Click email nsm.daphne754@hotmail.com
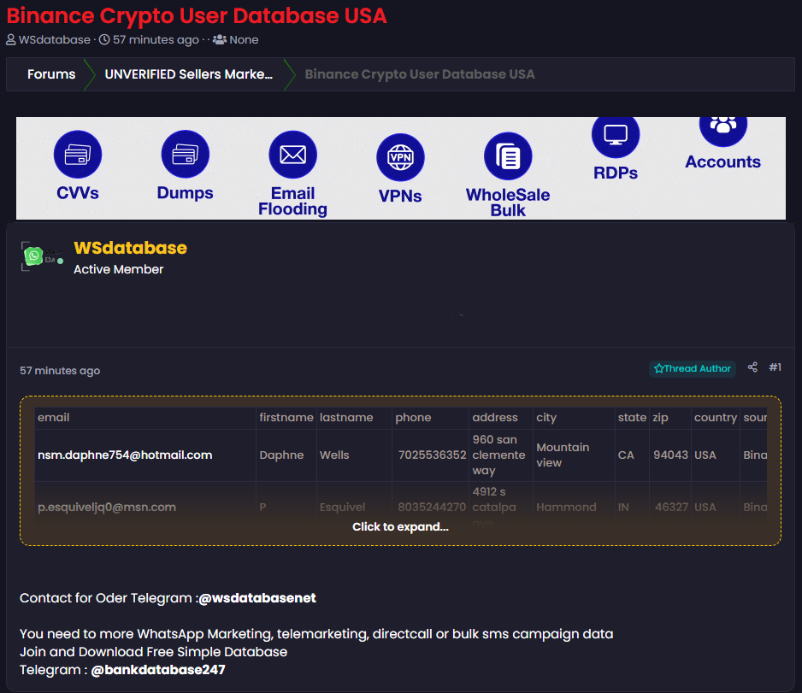The image size is (802, 693). tap(125, 455)
